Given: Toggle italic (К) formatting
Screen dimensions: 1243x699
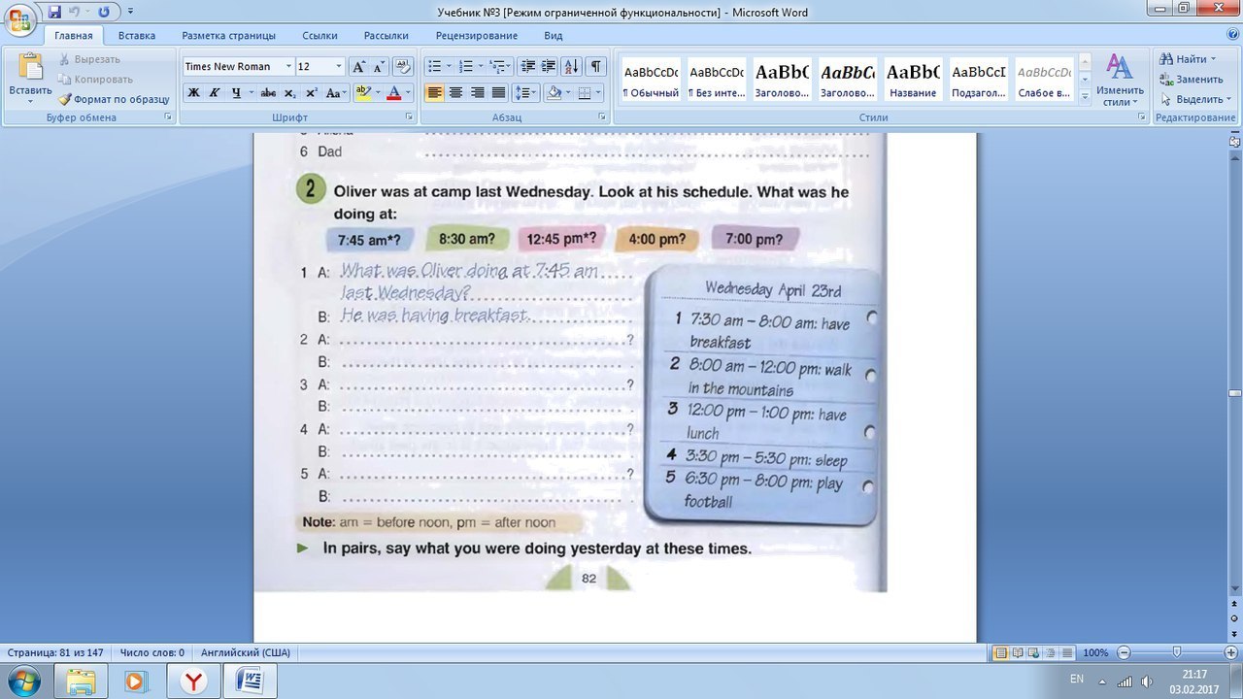Looking at the screenshot, I should click(215, 93).
